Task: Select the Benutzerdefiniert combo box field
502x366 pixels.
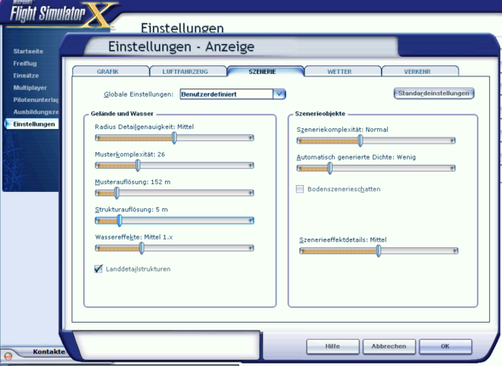Action: 226,94
